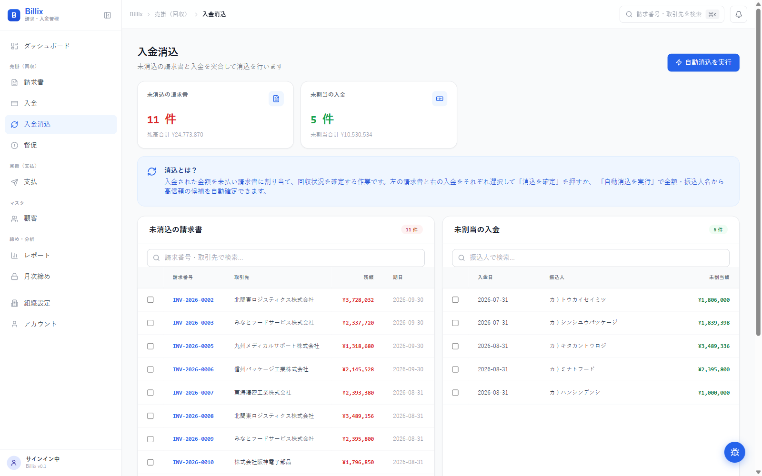Click 売掛（回収） breadcrumb

pos(172,14)
